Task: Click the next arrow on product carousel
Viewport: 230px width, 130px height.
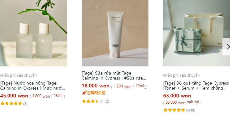Action: tap(226, 47)
